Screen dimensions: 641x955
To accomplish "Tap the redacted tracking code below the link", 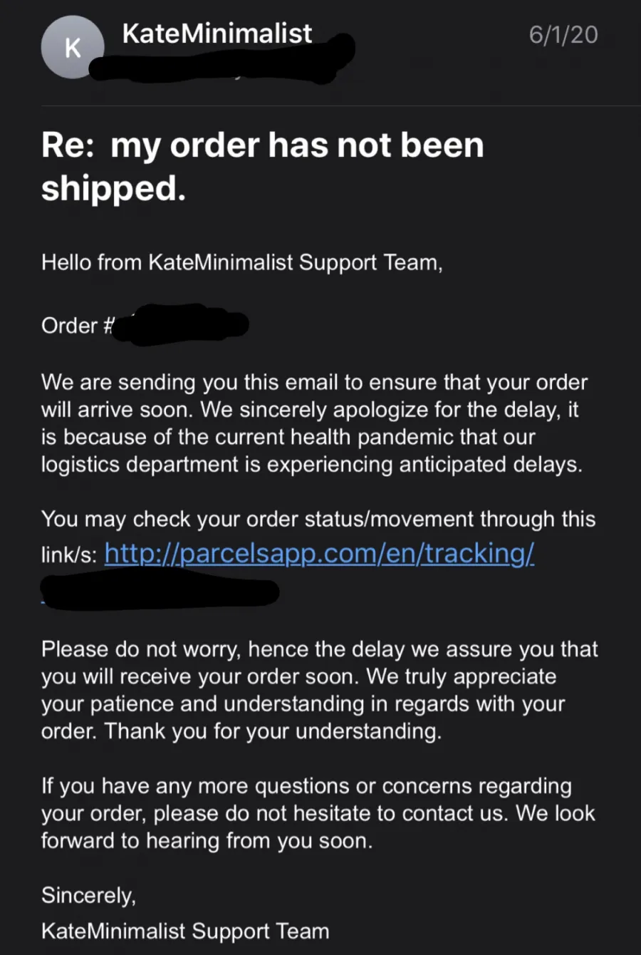I will pos(160,593).
